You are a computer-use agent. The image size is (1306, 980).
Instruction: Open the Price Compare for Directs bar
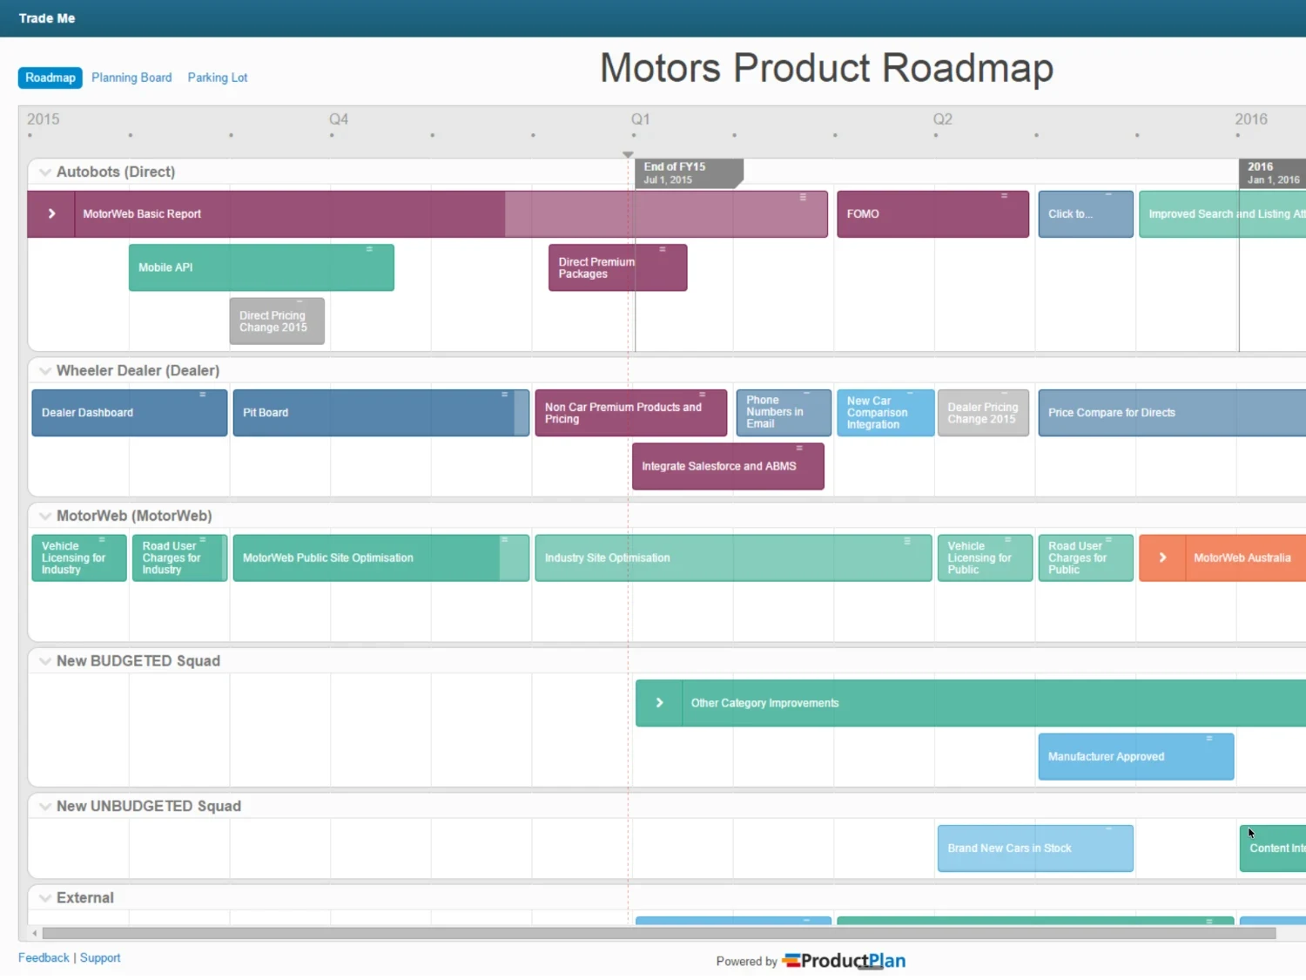1172,413
